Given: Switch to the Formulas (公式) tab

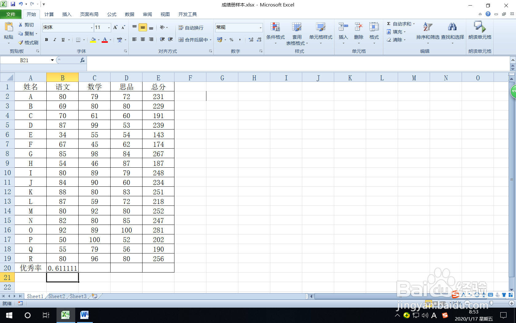Looking at the screenshot, I should point(112,14).
